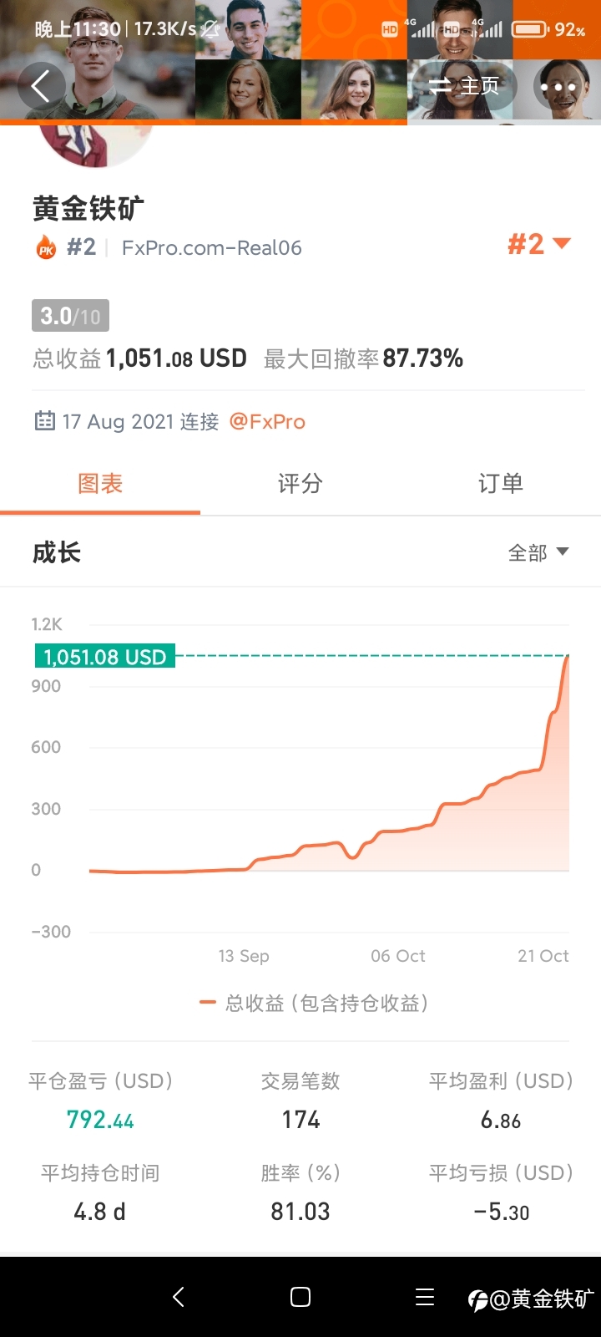Tap the back arrow at top left
Screen dimensions: 601x1337
pos(40,85)
